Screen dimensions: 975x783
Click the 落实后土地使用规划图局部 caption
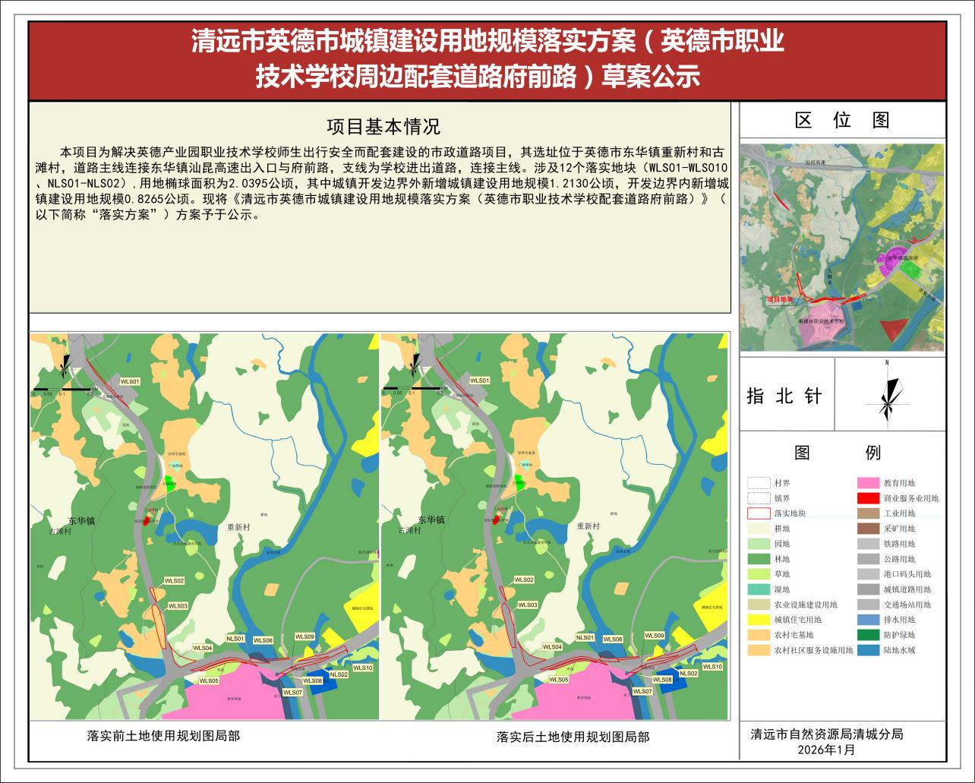(573, 737)
